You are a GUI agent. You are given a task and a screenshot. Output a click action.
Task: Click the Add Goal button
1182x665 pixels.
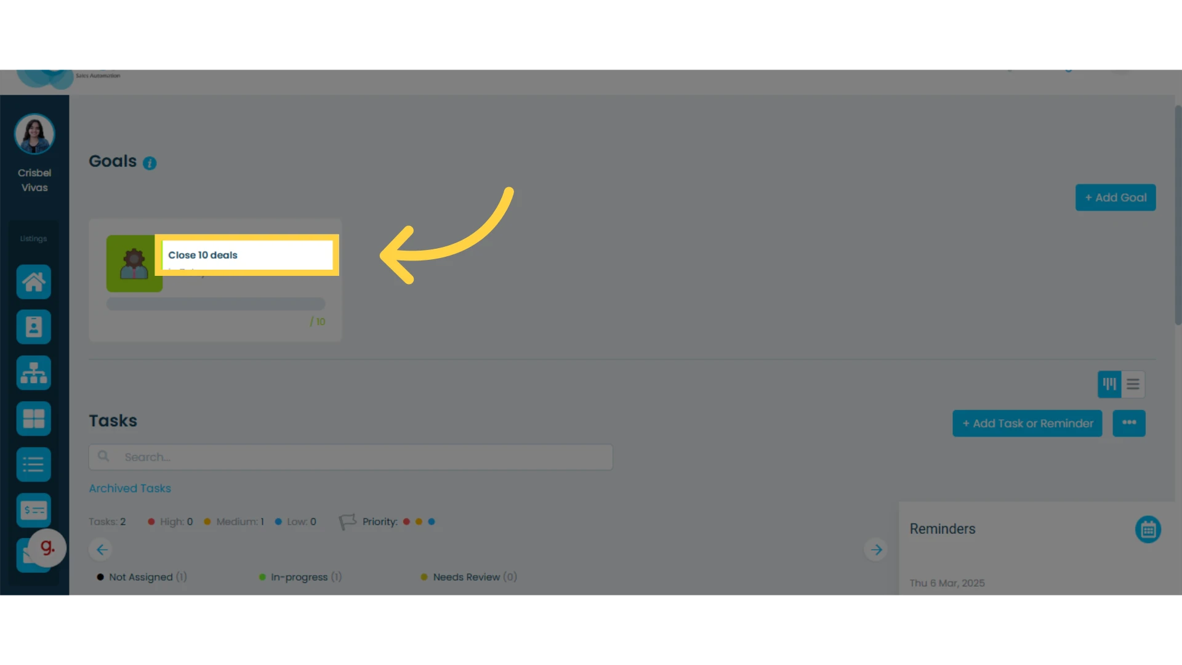[1116, 198]
